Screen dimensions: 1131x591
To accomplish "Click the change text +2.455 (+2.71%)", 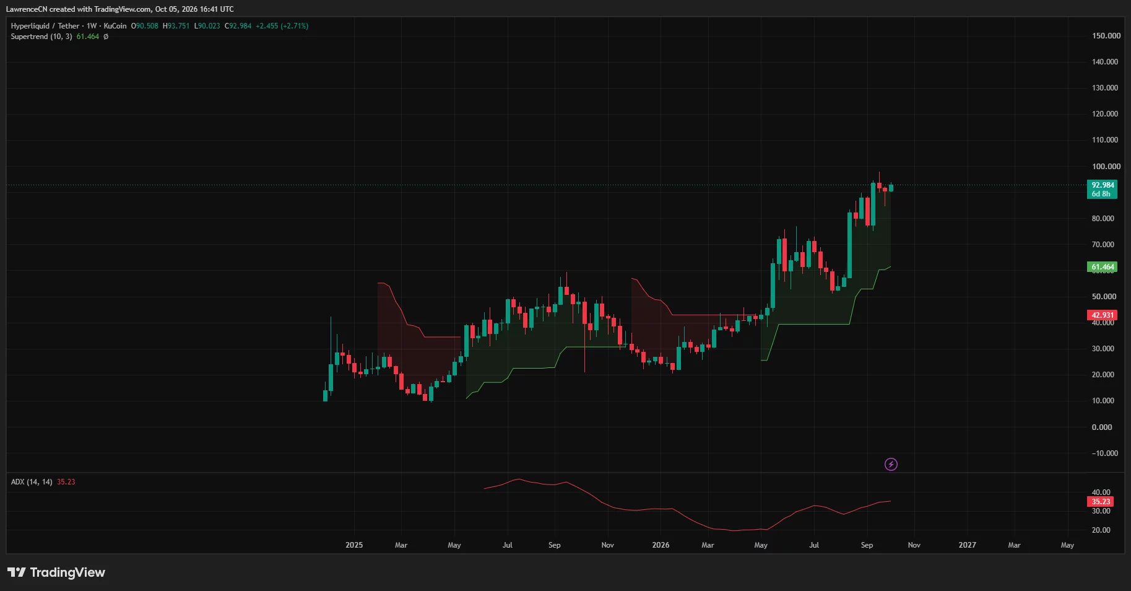I will pos(282,26).
